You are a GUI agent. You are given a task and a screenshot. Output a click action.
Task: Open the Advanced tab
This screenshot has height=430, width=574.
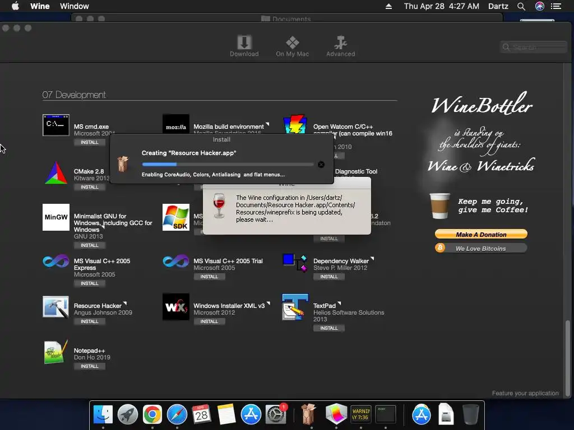pos(340,46)
